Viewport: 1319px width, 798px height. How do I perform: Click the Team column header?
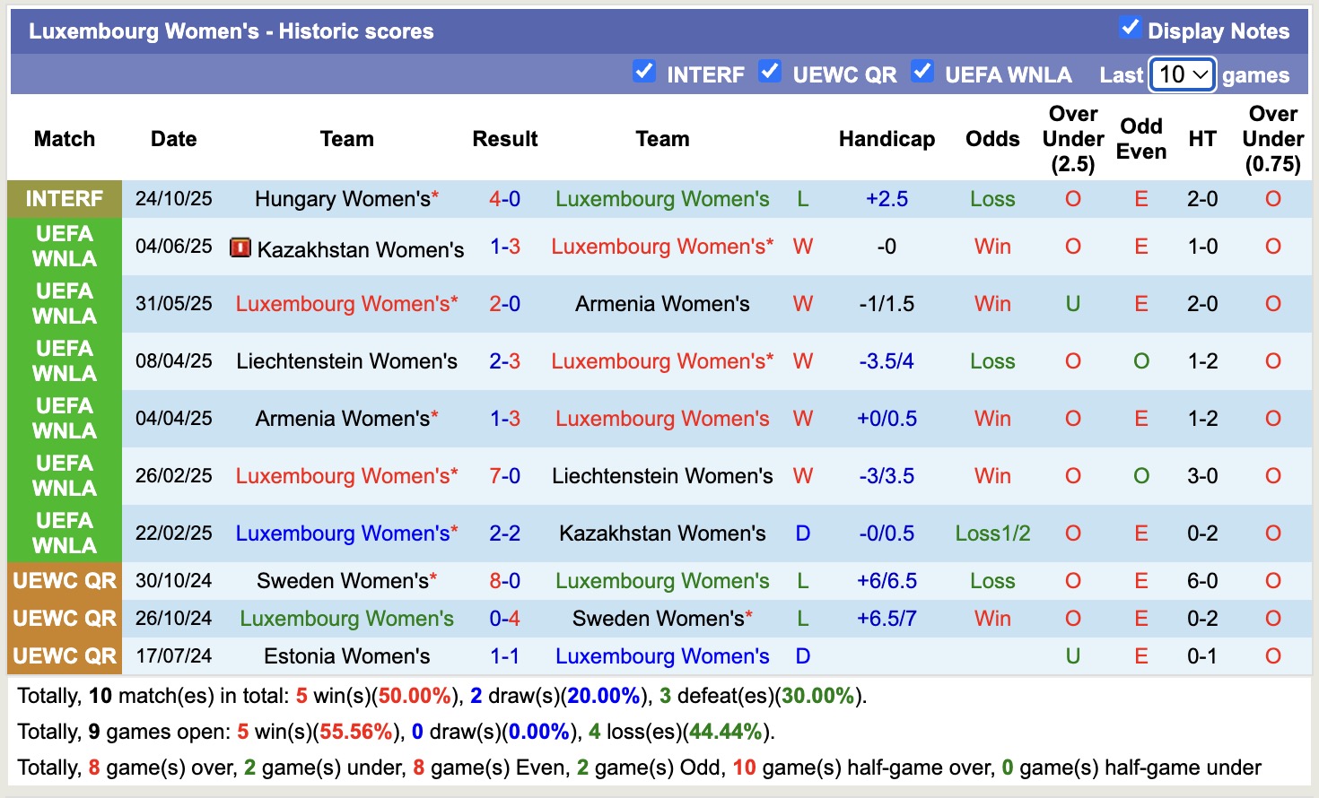[346, 139]
